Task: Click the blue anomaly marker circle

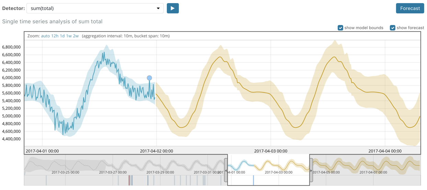Action: click(149, 78)
